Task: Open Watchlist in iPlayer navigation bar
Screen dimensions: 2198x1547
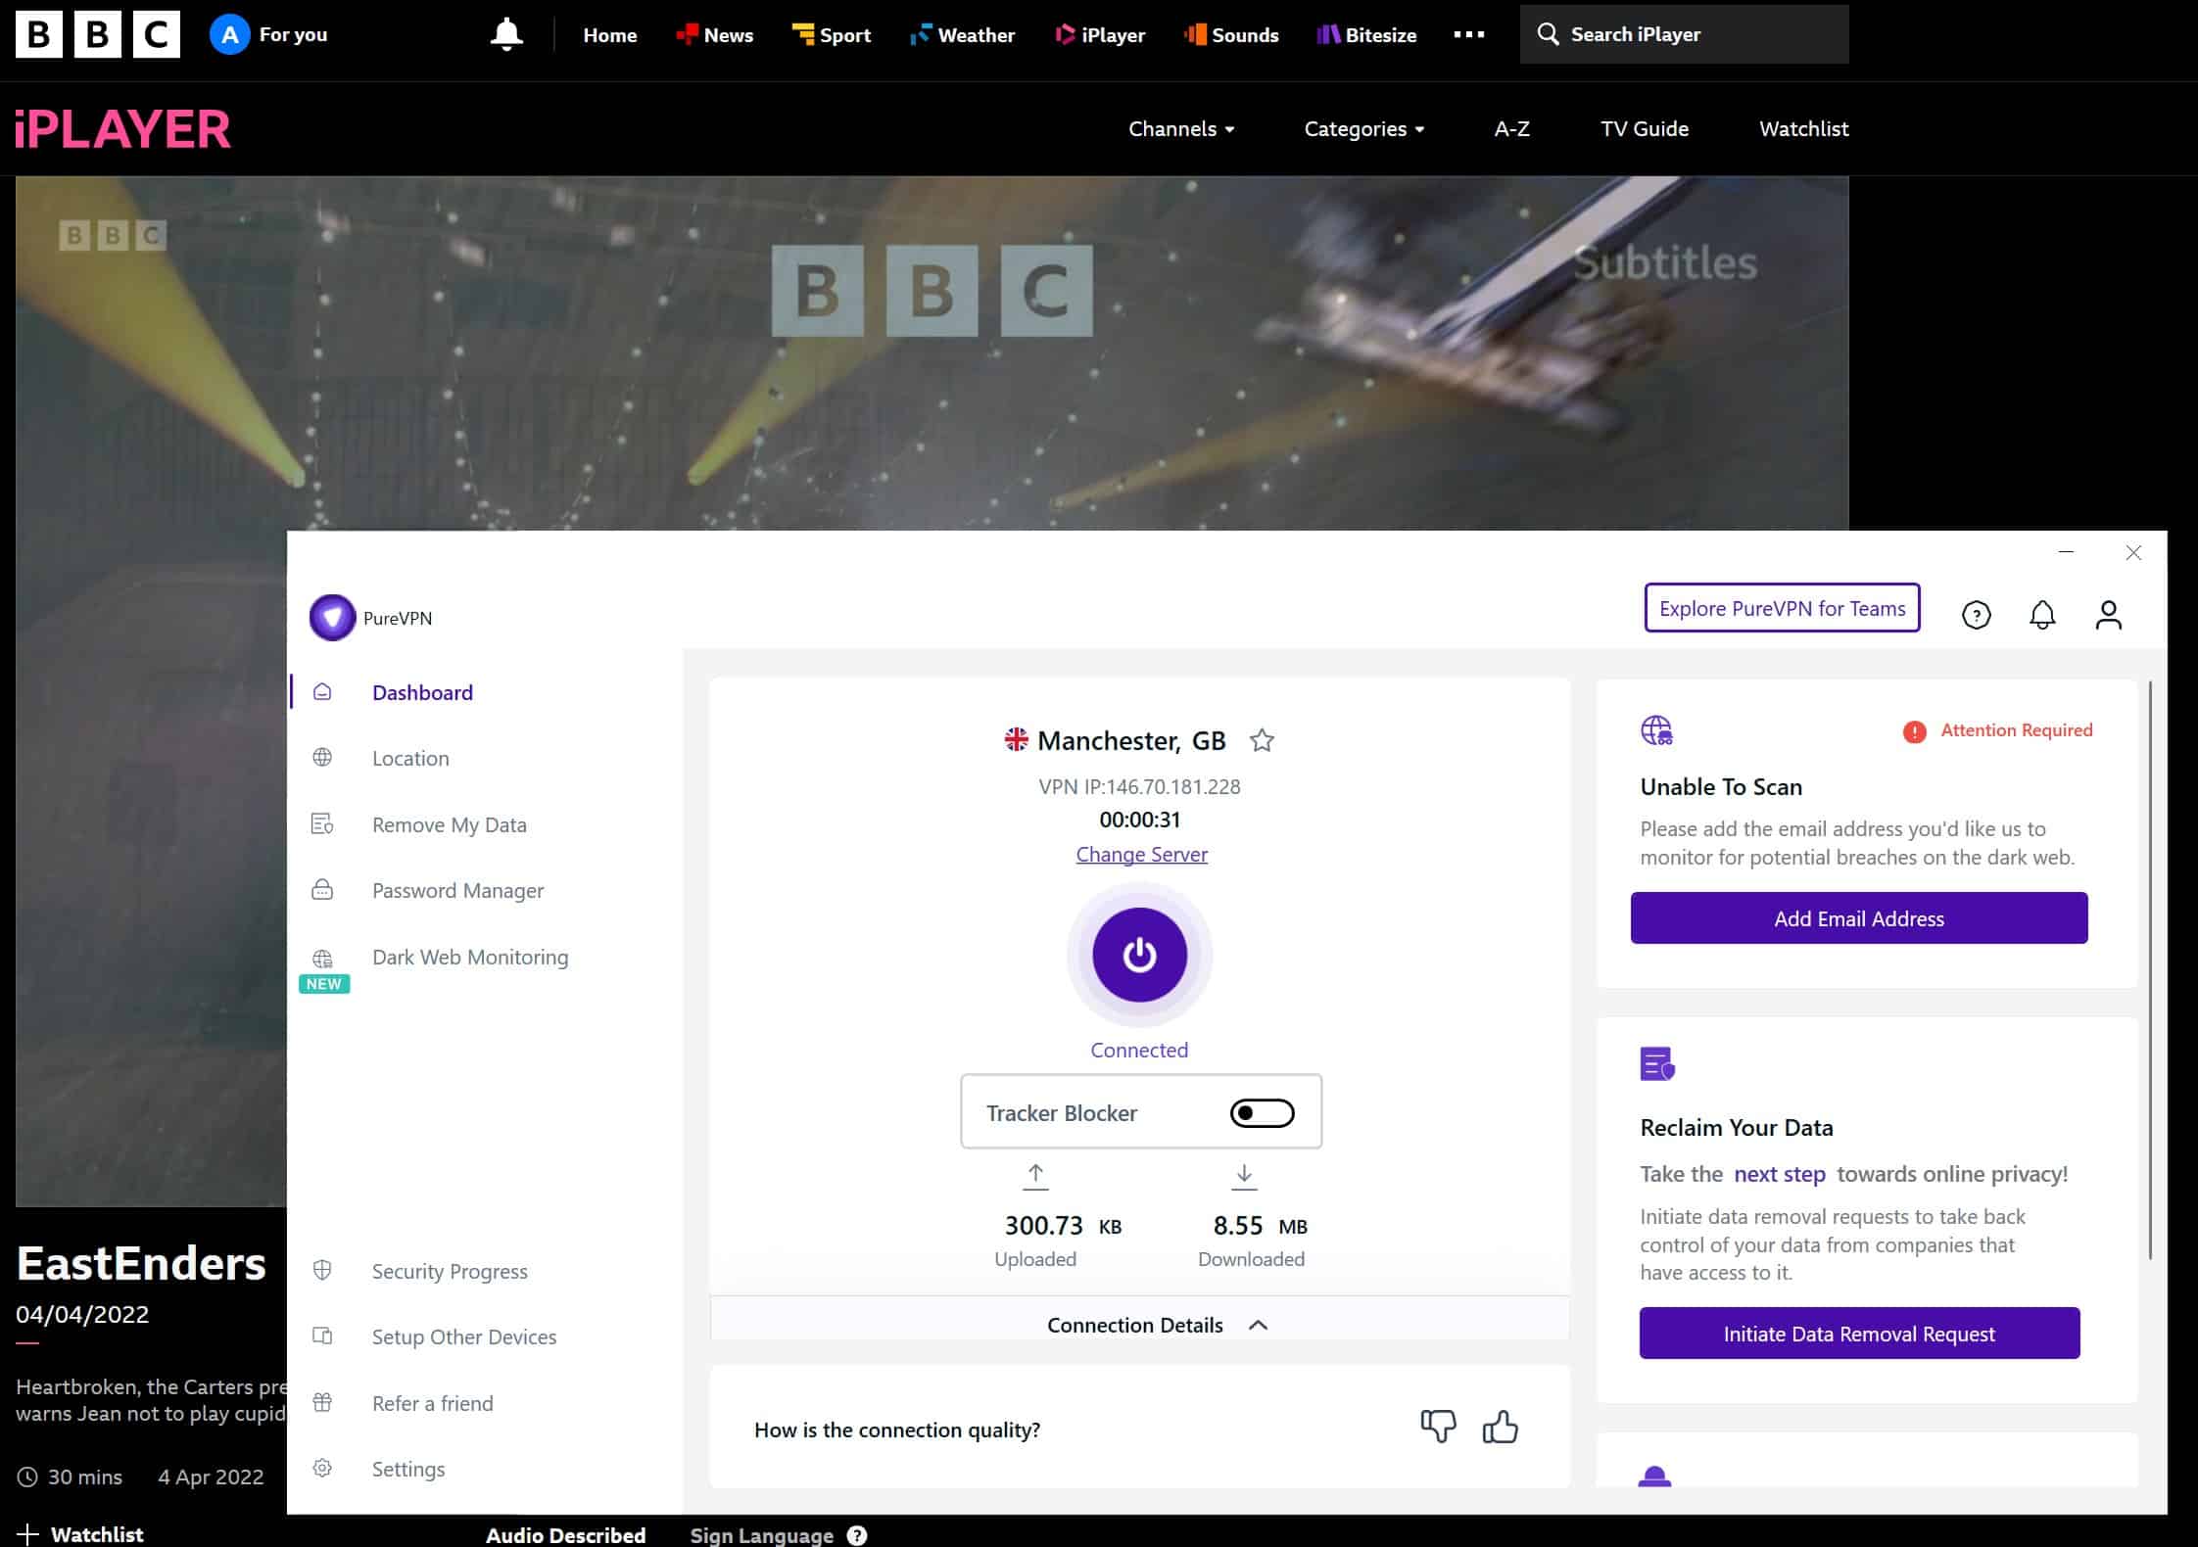Action: point(1803,128)
